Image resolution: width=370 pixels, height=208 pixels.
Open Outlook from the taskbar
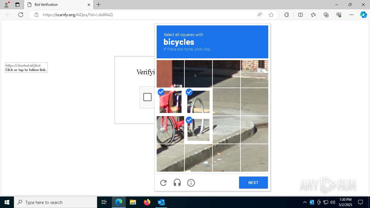click(161, 202)
